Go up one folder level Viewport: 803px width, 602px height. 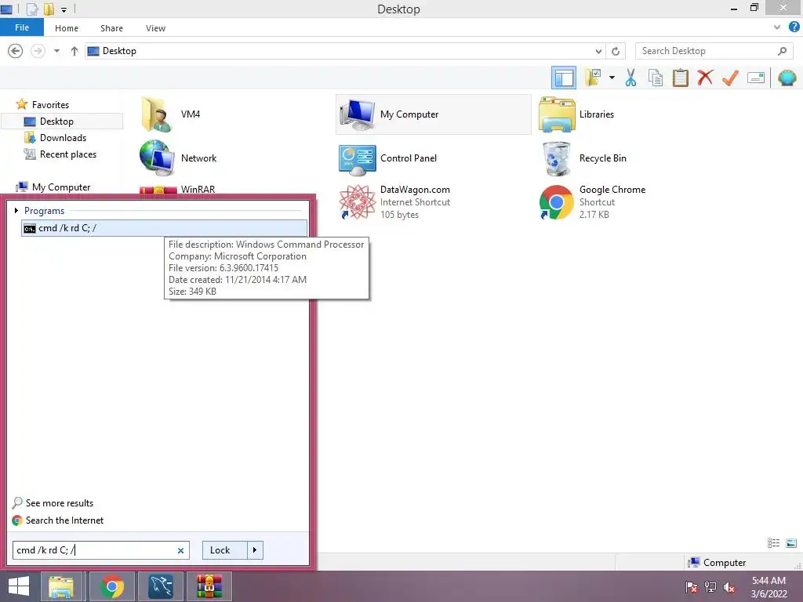click(74, 51)
